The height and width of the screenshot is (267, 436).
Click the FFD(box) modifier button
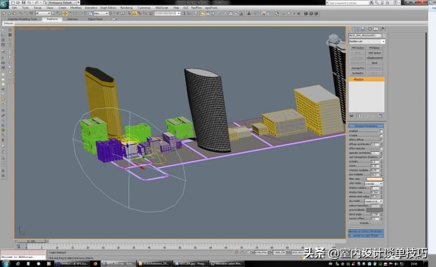[x=375, y=48]
